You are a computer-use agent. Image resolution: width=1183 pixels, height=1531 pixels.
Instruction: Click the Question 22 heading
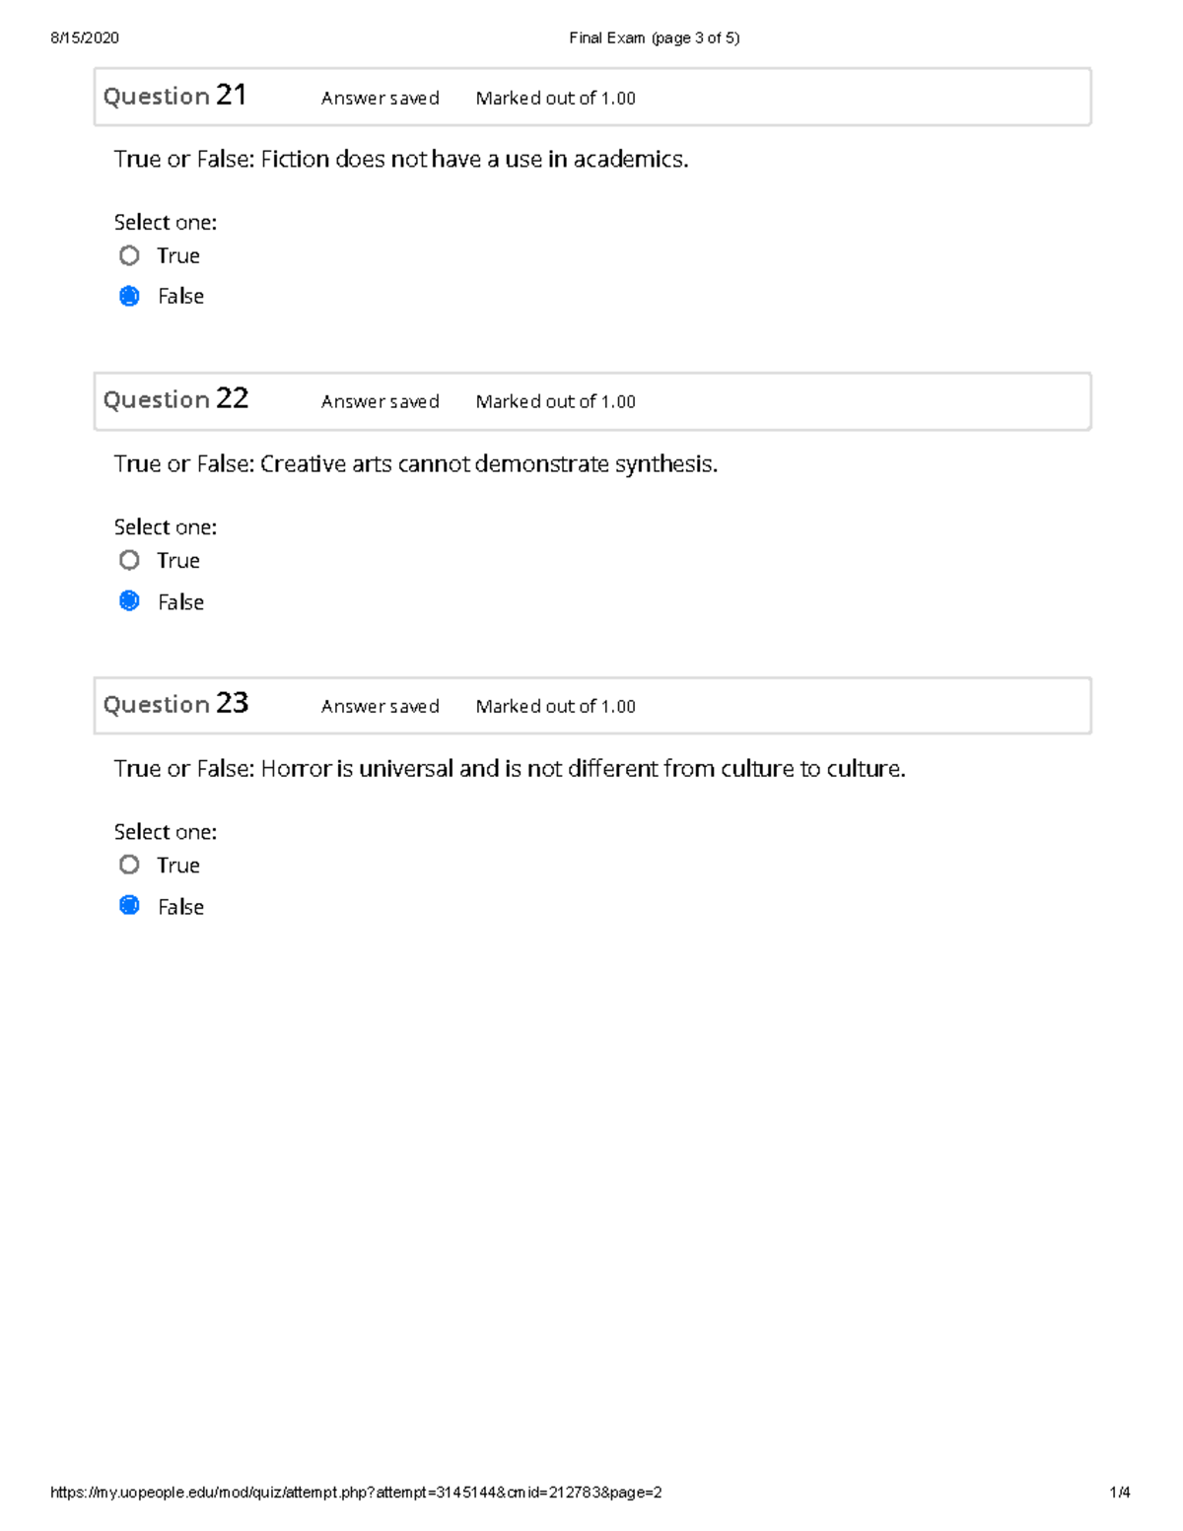pos(175,400)
